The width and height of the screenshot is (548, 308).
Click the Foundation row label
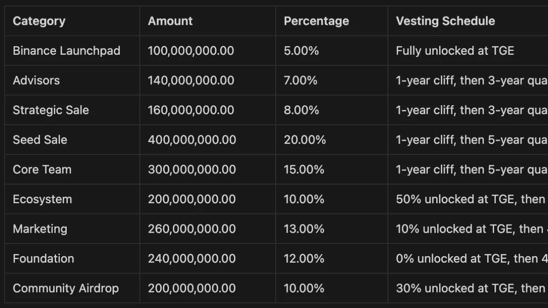pyautogui.click(x=43, y=258)
